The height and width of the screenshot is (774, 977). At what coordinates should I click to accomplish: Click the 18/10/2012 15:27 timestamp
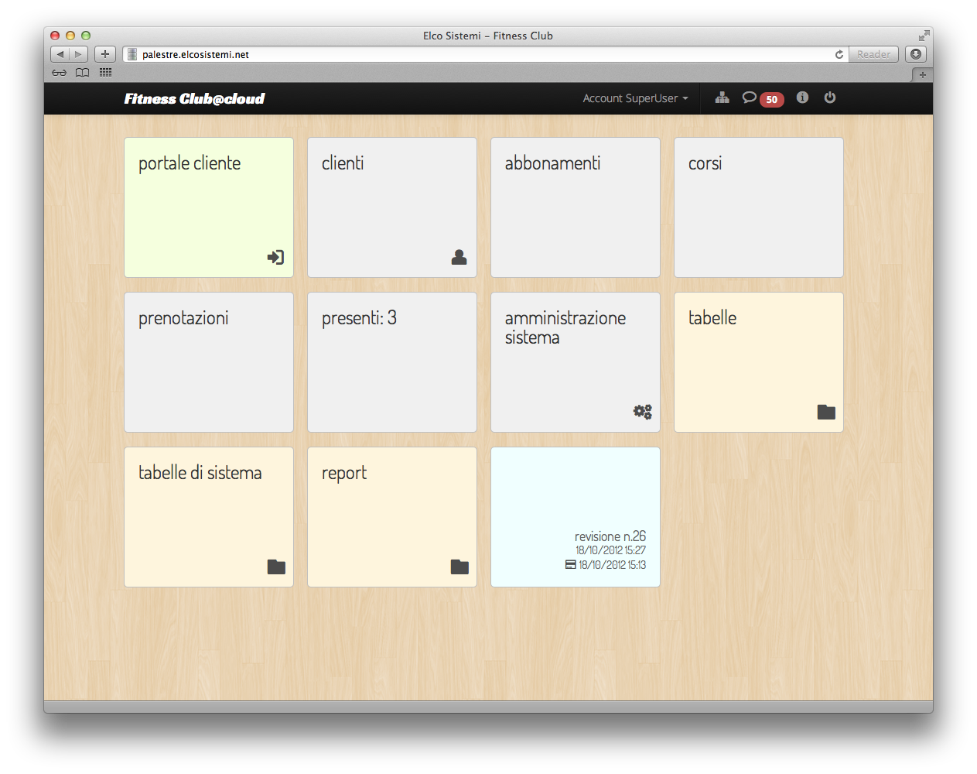coord(610,550)
